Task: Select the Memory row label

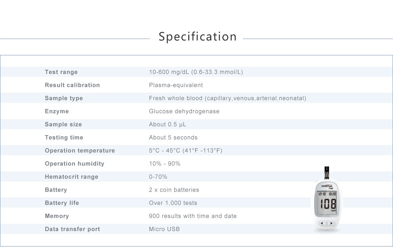Action: tap(57, 216)
